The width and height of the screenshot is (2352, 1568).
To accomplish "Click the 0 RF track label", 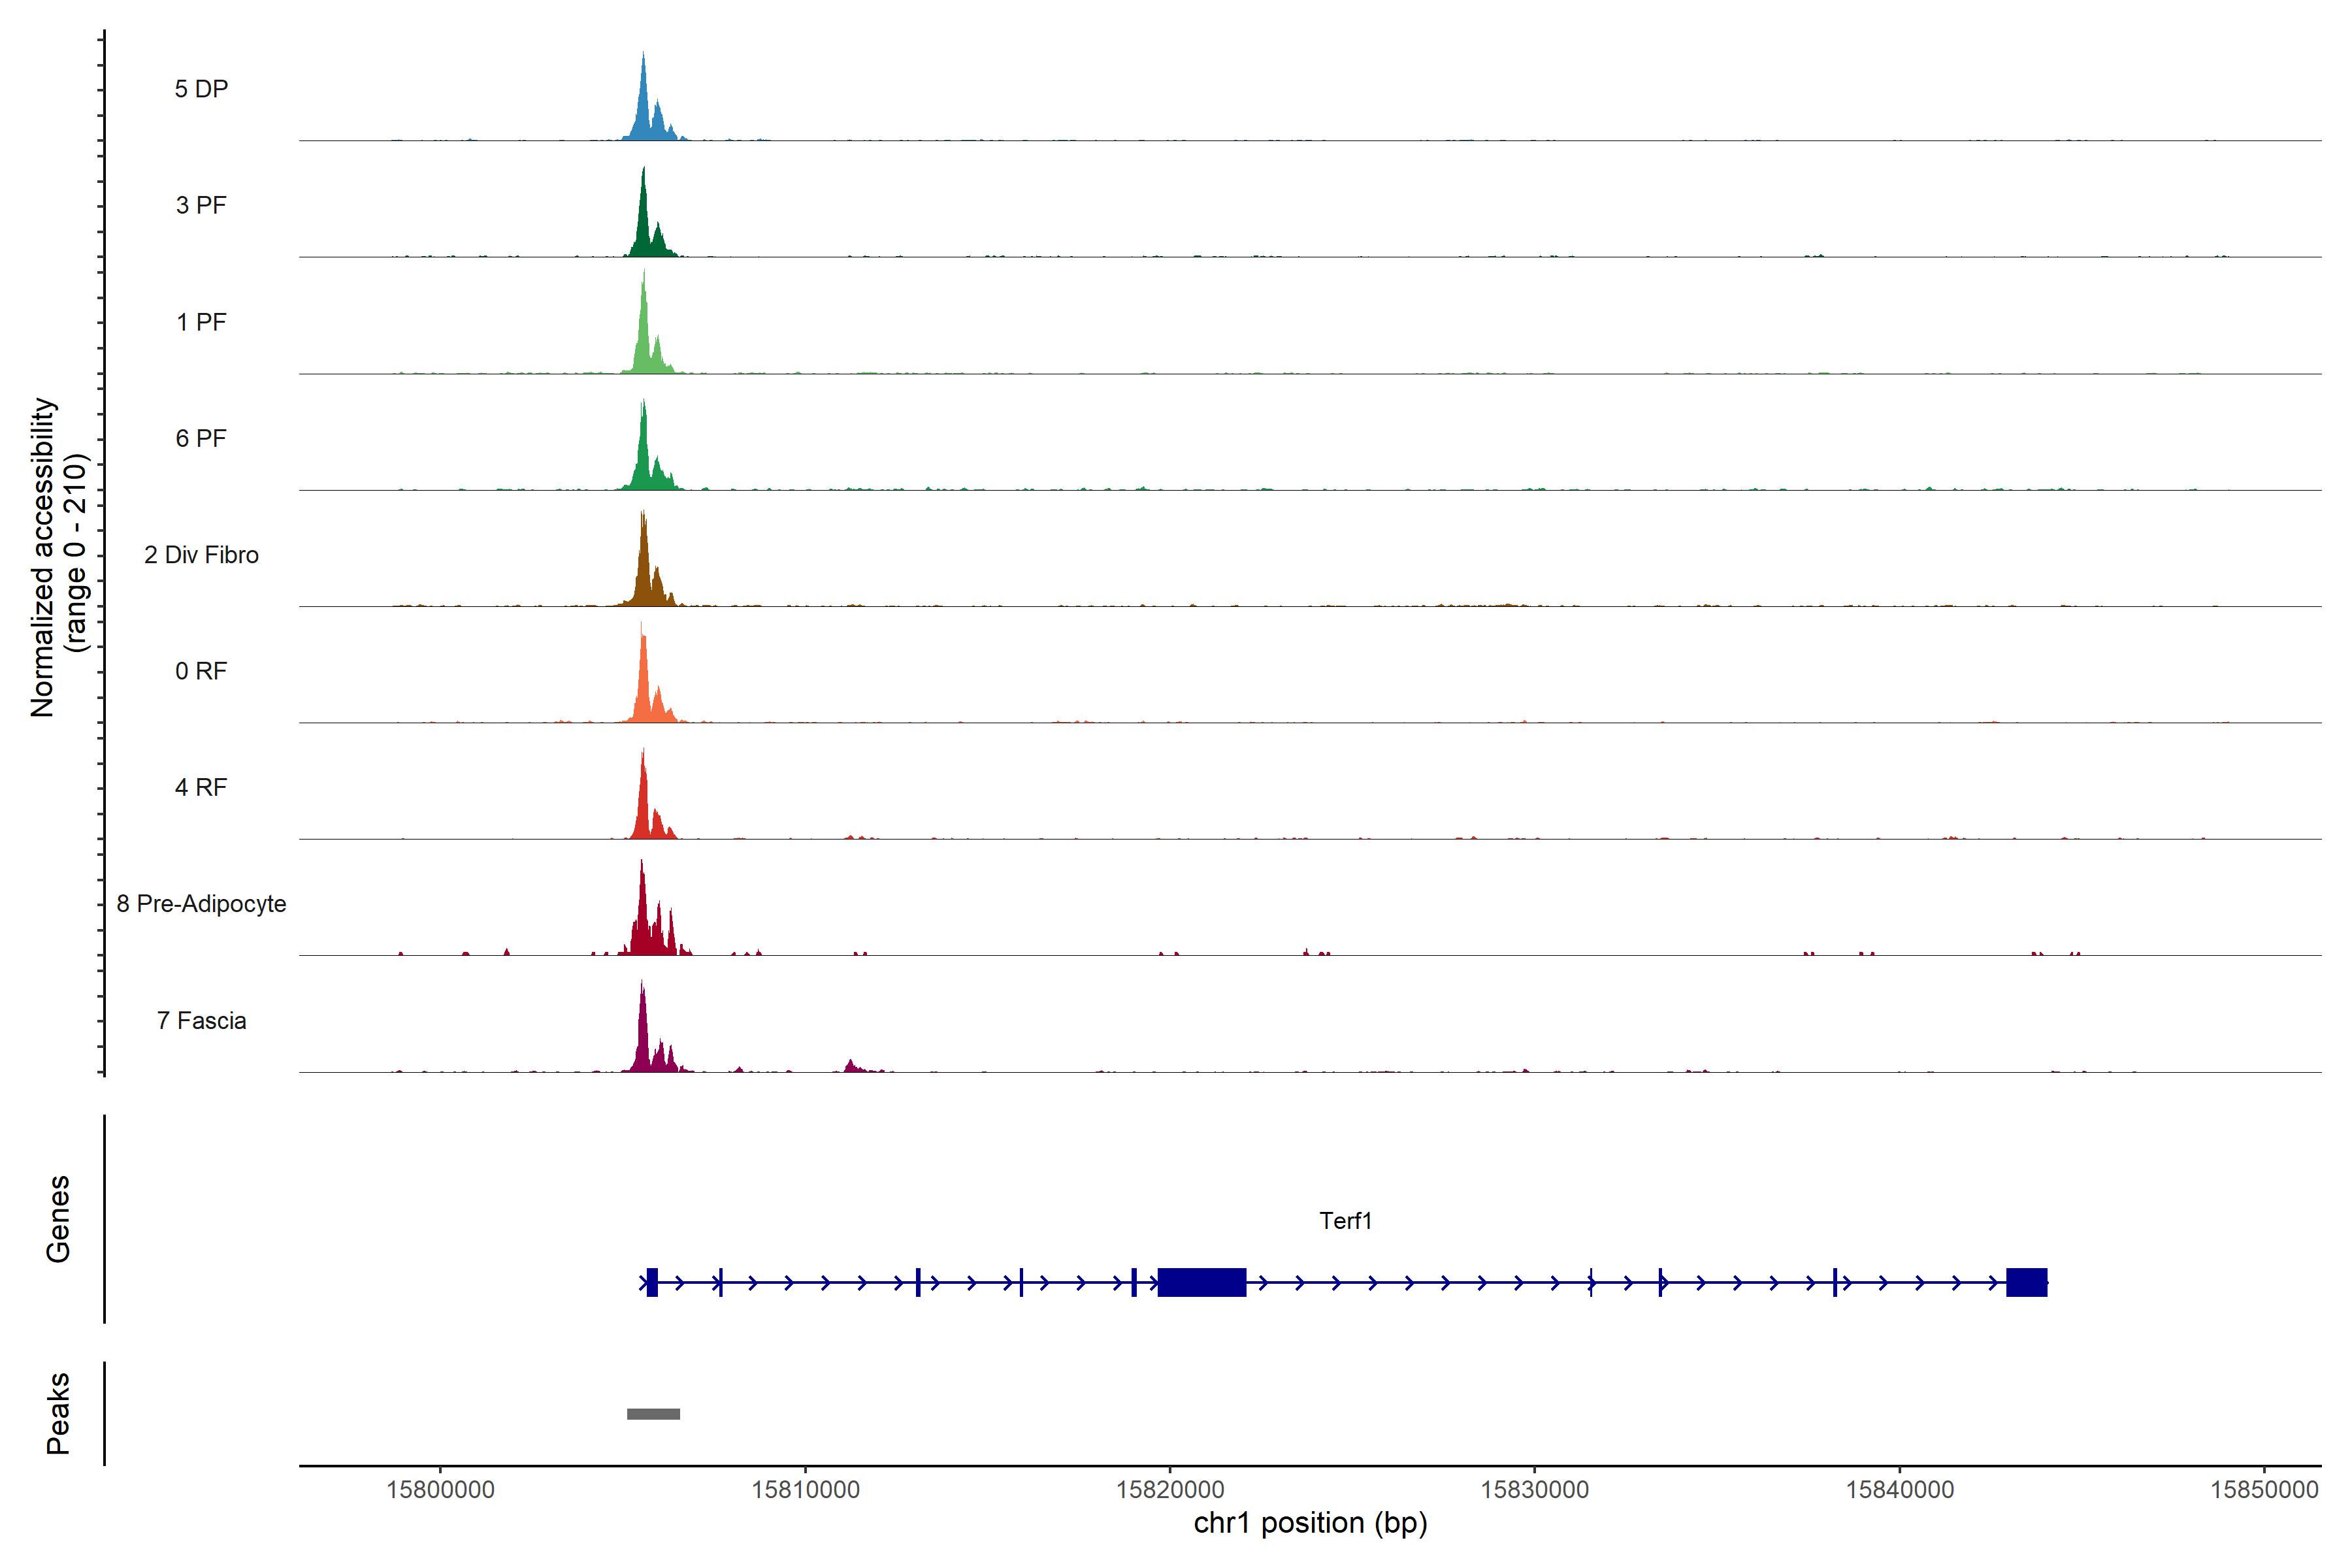I will click(x=201, y=671).
